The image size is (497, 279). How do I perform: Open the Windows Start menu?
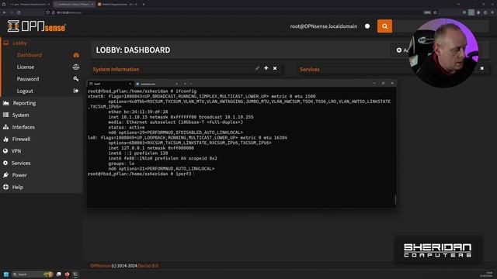coord(5,274)
